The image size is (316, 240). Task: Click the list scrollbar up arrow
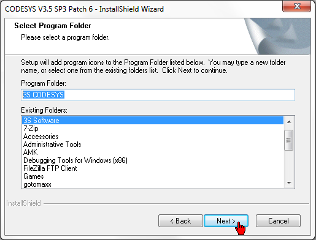click(x=289, y=122)
